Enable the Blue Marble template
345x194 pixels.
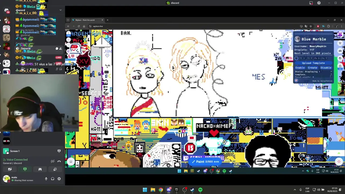pos(300,68)
